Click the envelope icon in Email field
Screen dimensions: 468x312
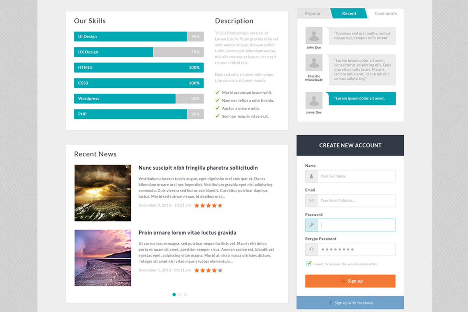pyautogui.click(x=311, y=200)
